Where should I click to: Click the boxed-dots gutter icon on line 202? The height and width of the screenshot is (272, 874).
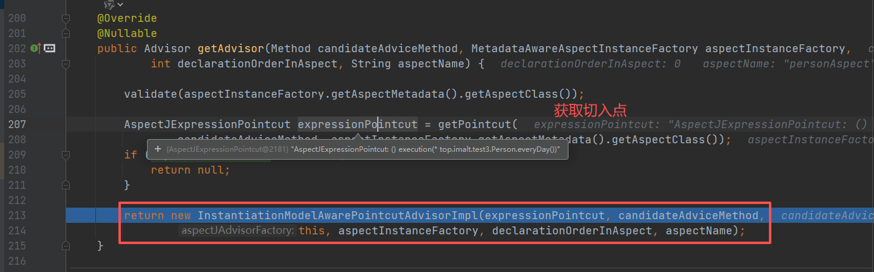[x=49, y=48]
